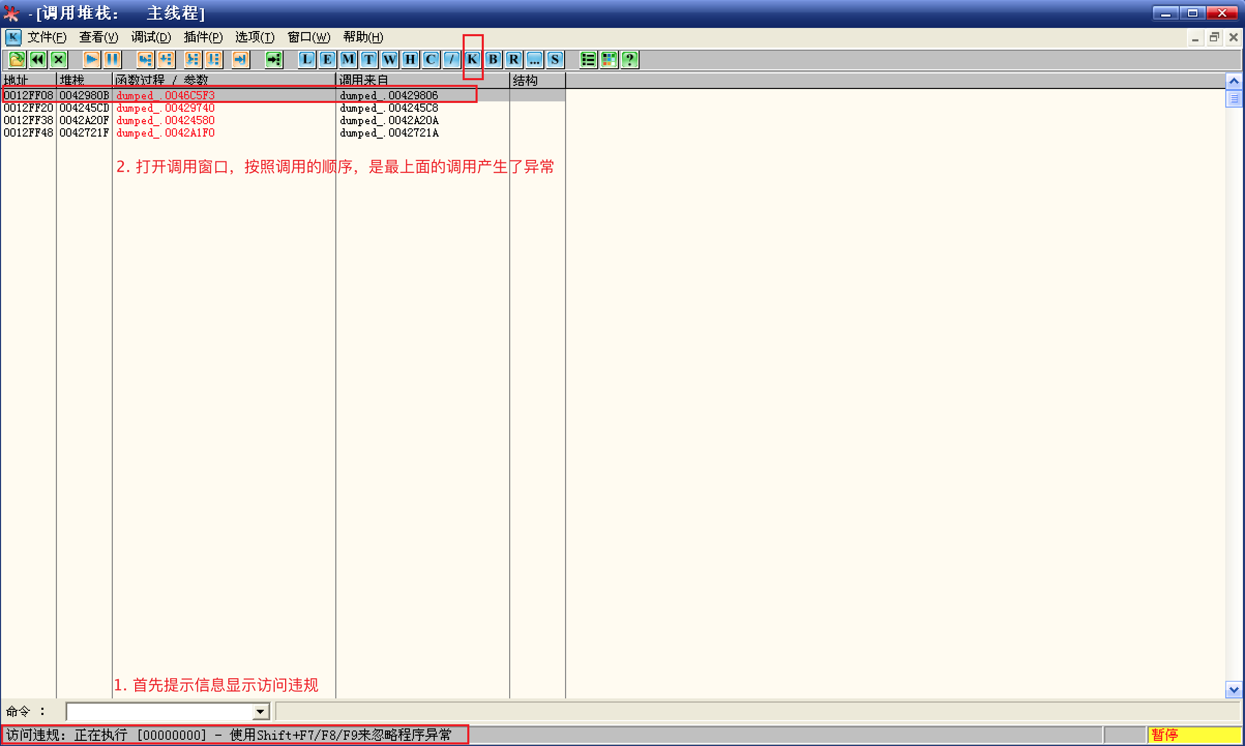Viewport: 1245px width, 746px height.
Task: Click the Pause execution toolbar icon
Action: tap(112, 59)
